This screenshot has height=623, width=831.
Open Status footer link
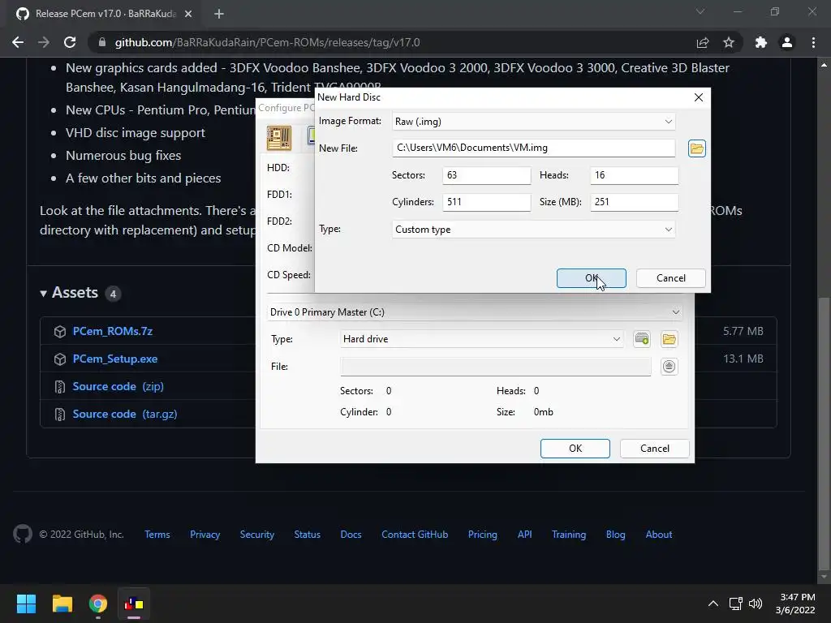(x=308, y=535)
